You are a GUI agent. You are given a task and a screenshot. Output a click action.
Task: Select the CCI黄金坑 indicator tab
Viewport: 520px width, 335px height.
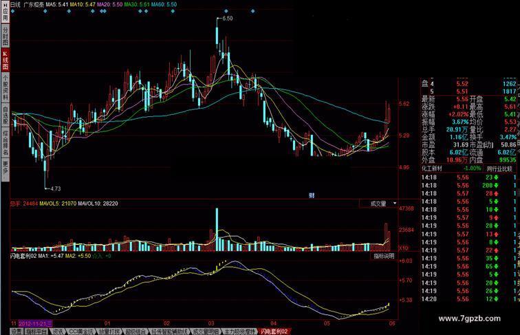81,332
